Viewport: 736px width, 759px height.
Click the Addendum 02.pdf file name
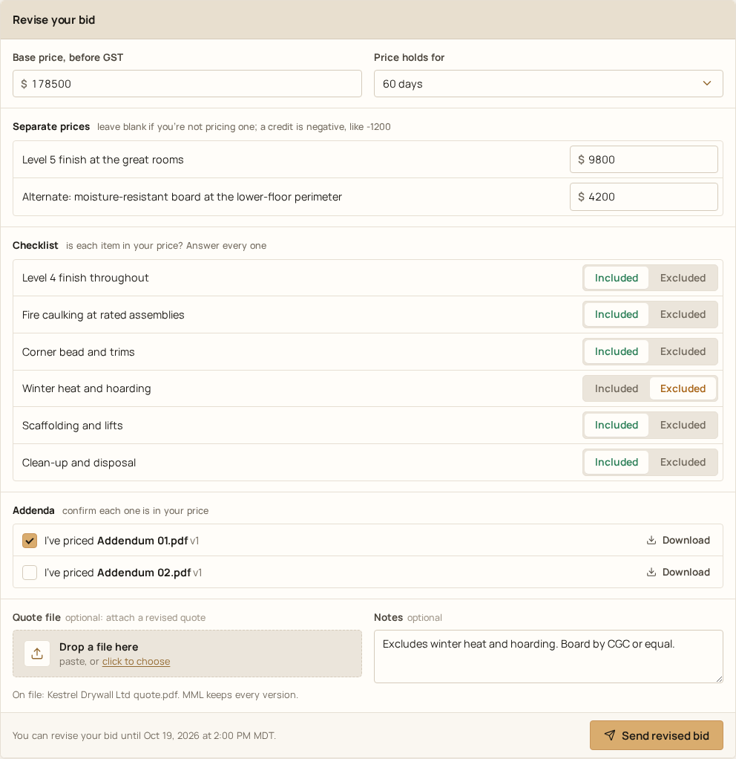point(144,573)
